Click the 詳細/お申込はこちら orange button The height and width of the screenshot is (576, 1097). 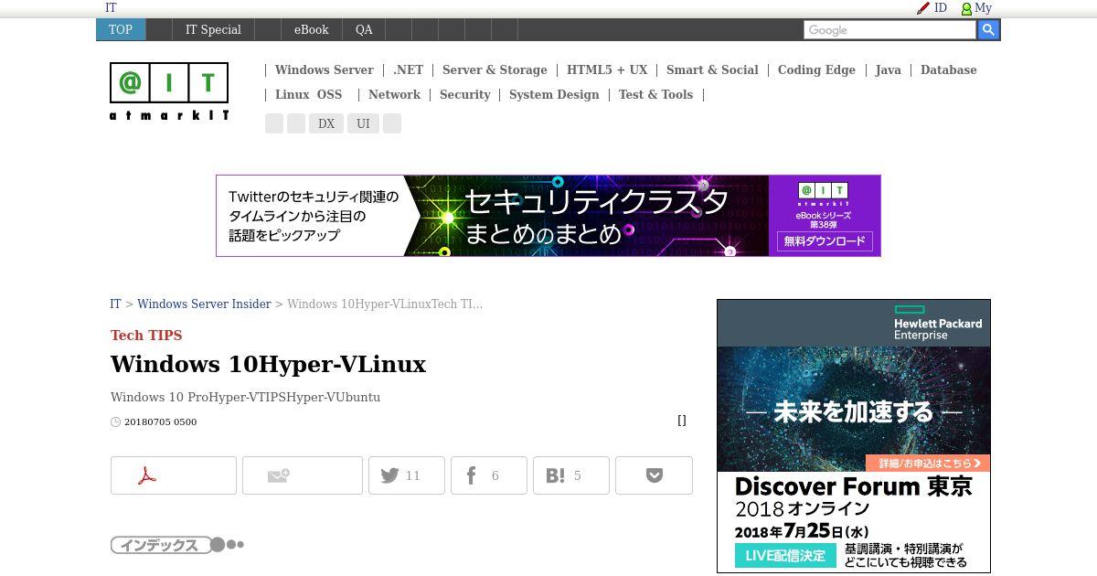tap(928, 464)
